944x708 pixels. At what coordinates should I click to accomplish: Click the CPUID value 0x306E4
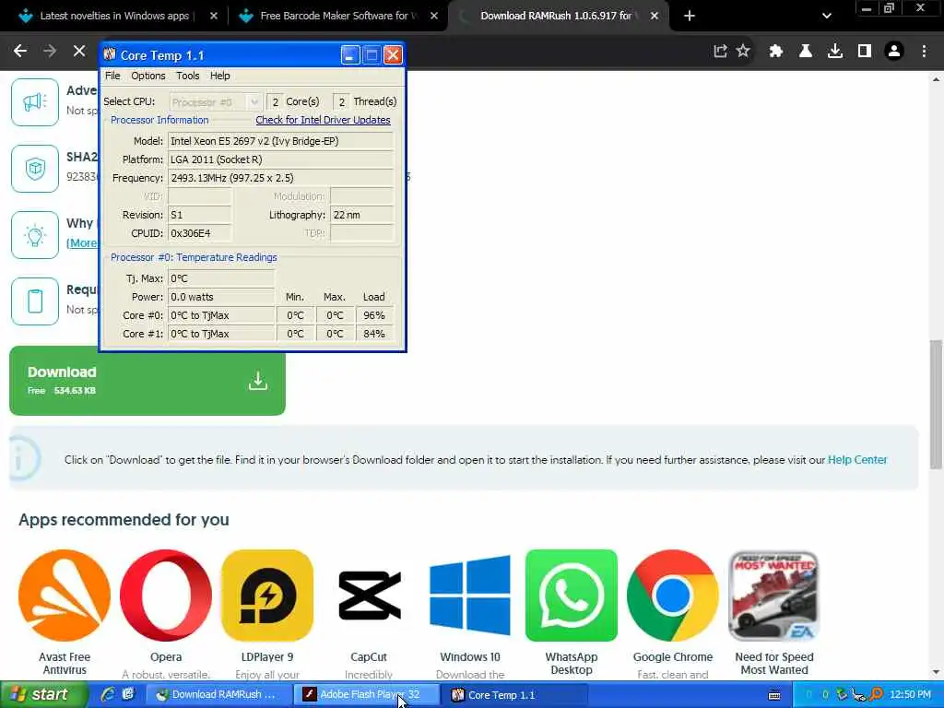tap(199, 233)
